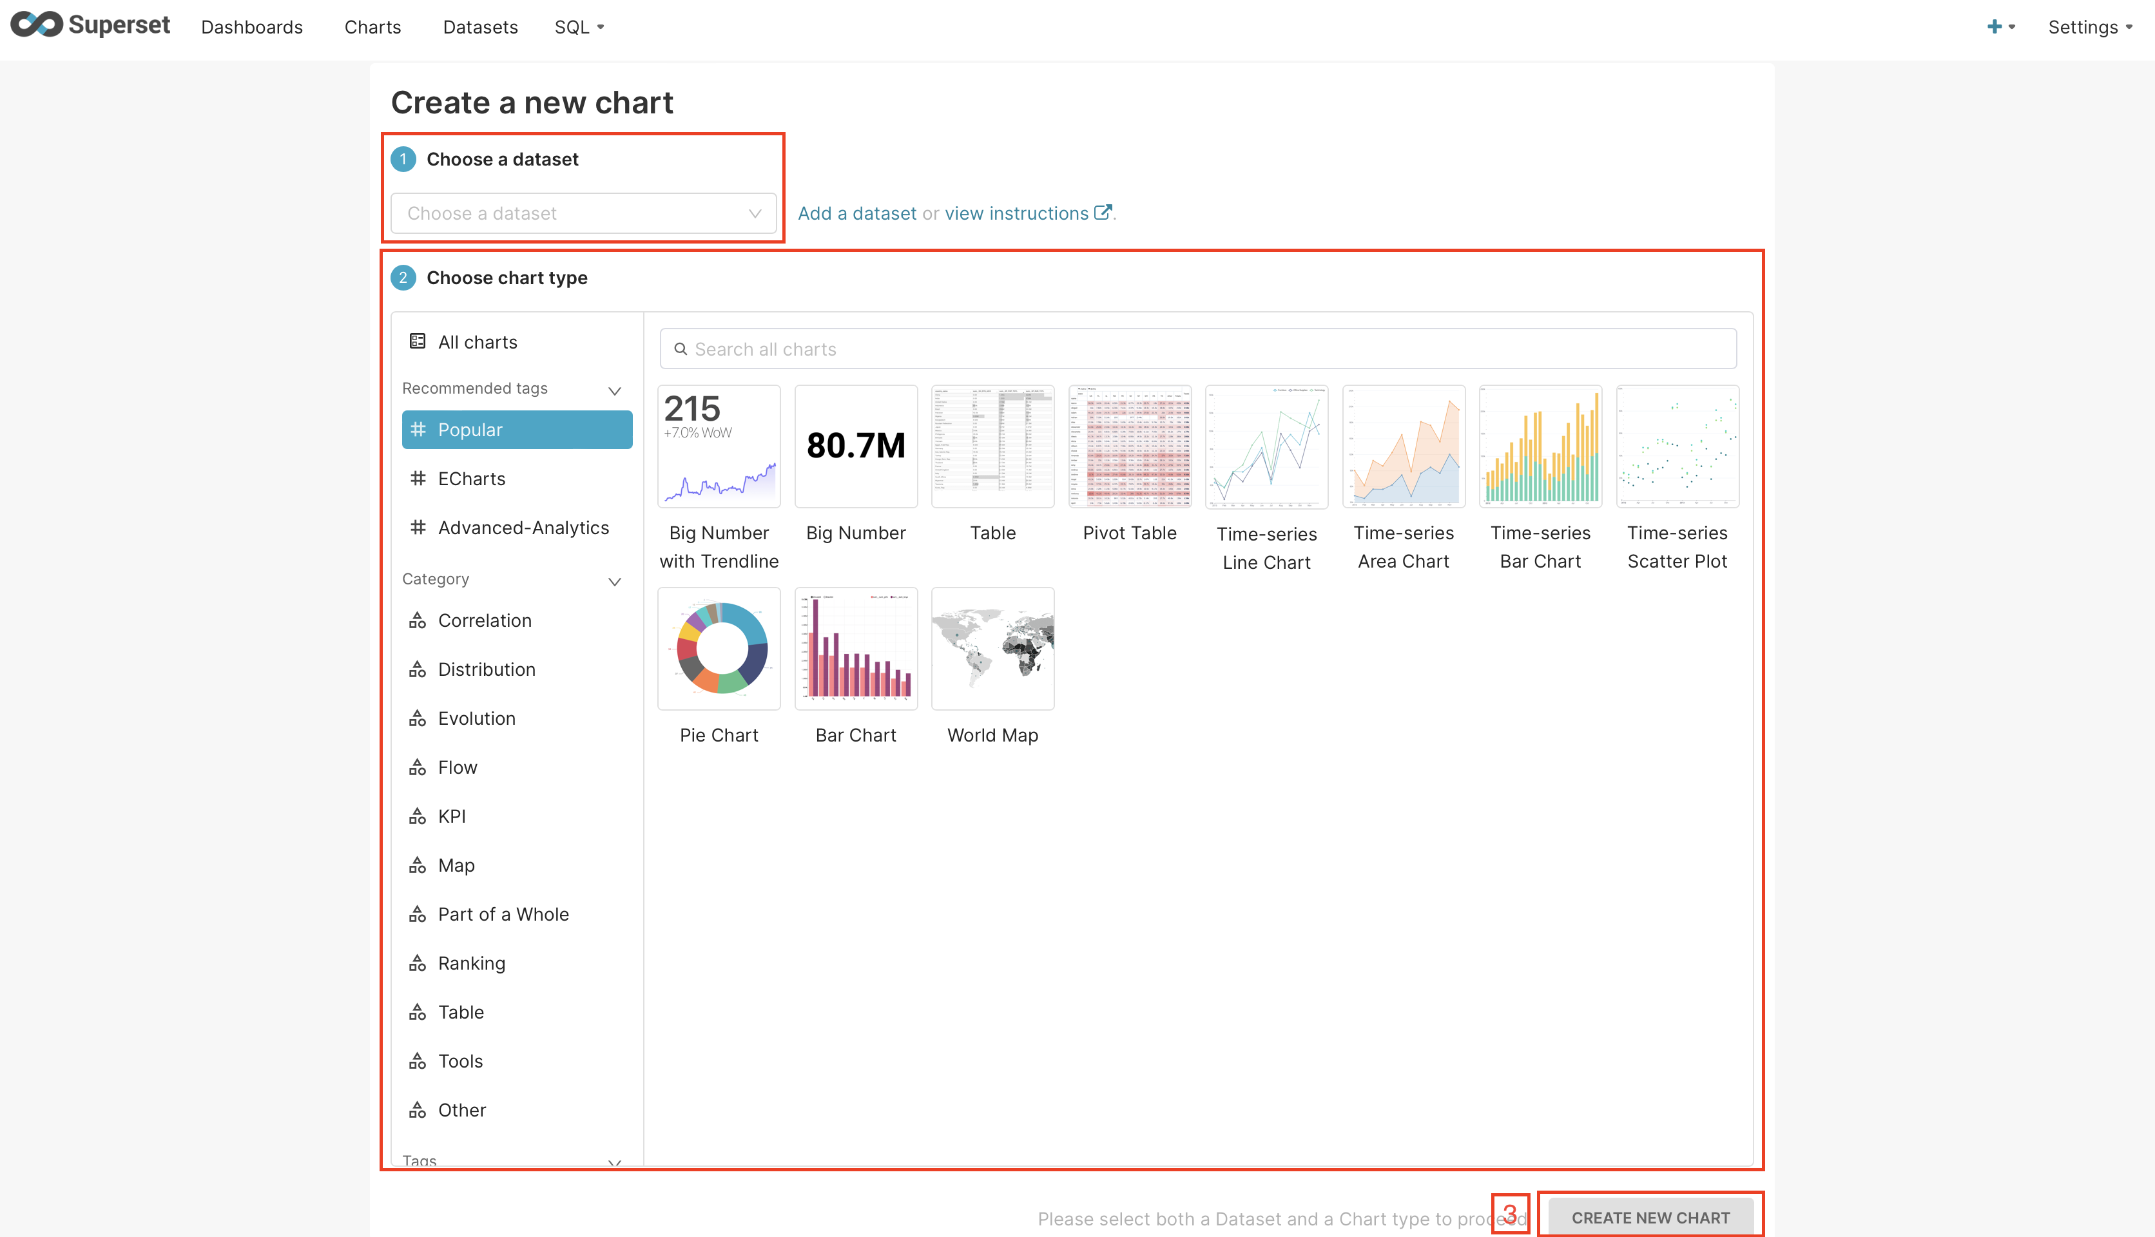
Task: Filter by the Evolution category
Action: click(x=517, y=719)
